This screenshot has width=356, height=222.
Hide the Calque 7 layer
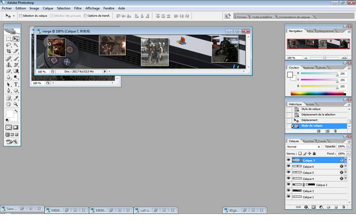tap(289, 160)
